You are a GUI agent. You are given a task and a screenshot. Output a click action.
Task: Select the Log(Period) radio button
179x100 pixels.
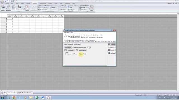(x=80, y=54)
